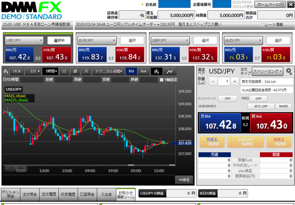Check the レート情報 checkbox
295x205 pixels.
point(262,25)
